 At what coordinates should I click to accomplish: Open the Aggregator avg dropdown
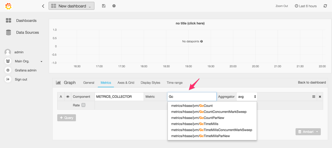tap(247, 97)
